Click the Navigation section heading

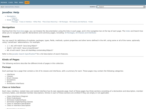[8, 27]
